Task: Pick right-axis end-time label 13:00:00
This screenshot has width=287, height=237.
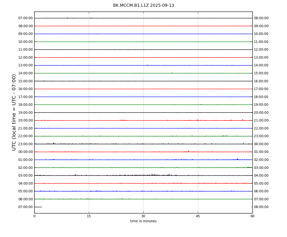Action: (x=261, y=57)
